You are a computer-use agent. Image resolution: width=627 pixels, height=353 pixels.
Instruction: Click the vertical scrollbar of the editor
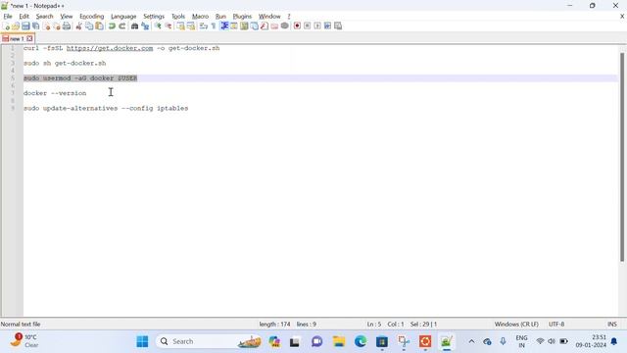click(x=622, y=157)
